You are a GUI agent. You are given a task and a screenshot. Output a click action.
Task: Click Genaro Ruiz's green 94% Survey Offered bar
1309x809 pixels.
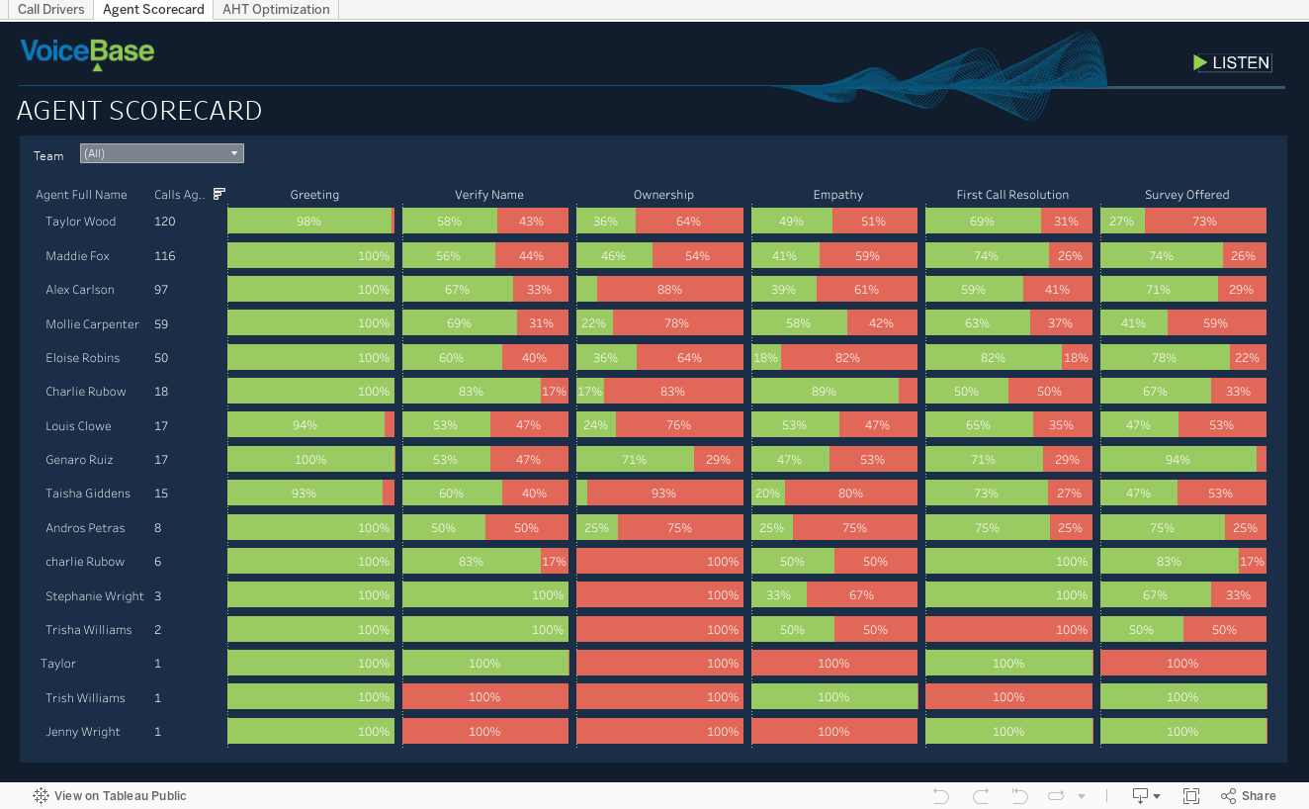[1178, 460]
